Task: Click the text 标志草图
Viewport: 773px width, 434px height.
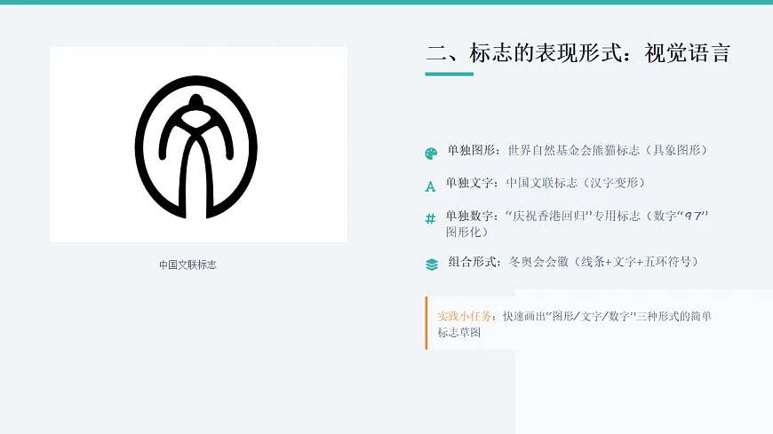Action: (x=459, y=333)
